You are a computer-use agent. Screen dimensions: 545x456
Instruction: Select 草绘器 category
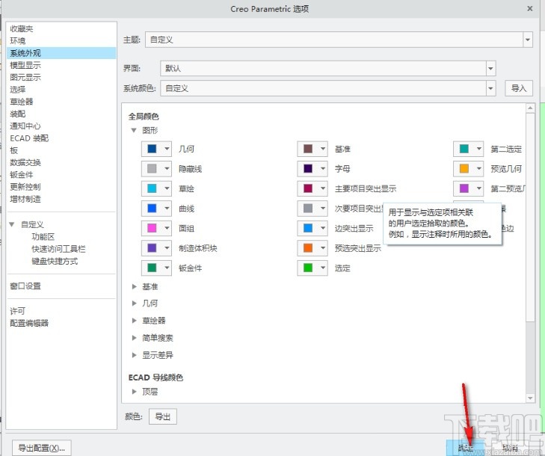(22, 102)
